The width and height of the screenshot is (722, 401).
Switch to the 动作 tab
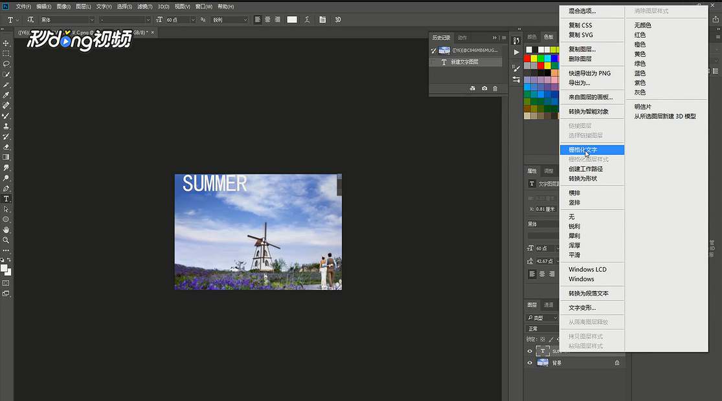click(x=462, y=38)
